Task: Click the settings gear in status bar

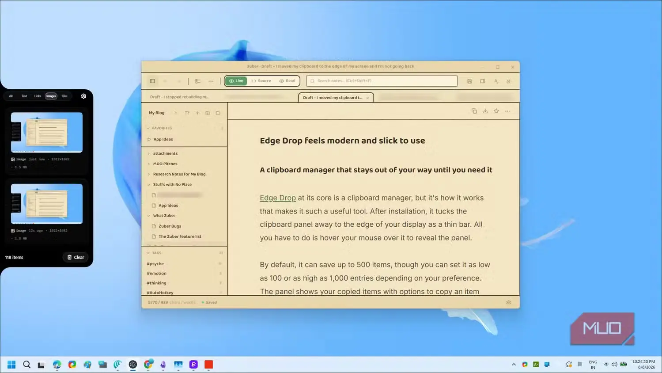Action: point(508,302)
